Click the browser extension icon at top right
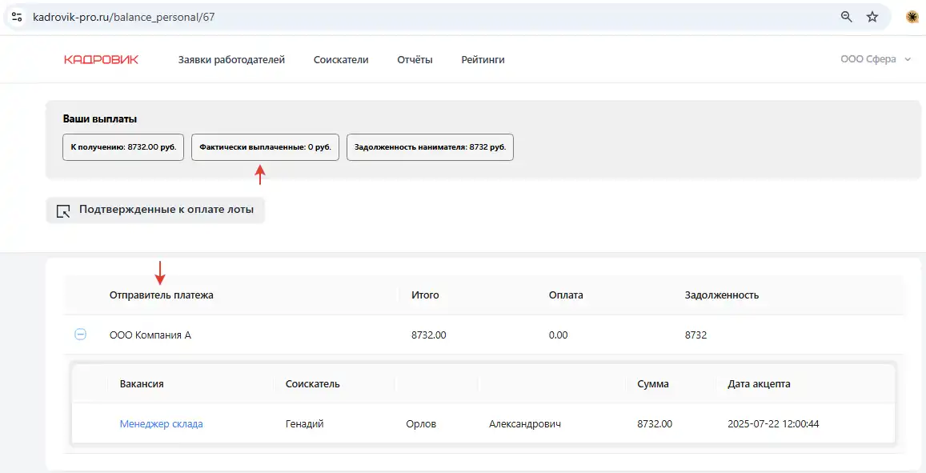926x473 pixels. coord(912,17)
